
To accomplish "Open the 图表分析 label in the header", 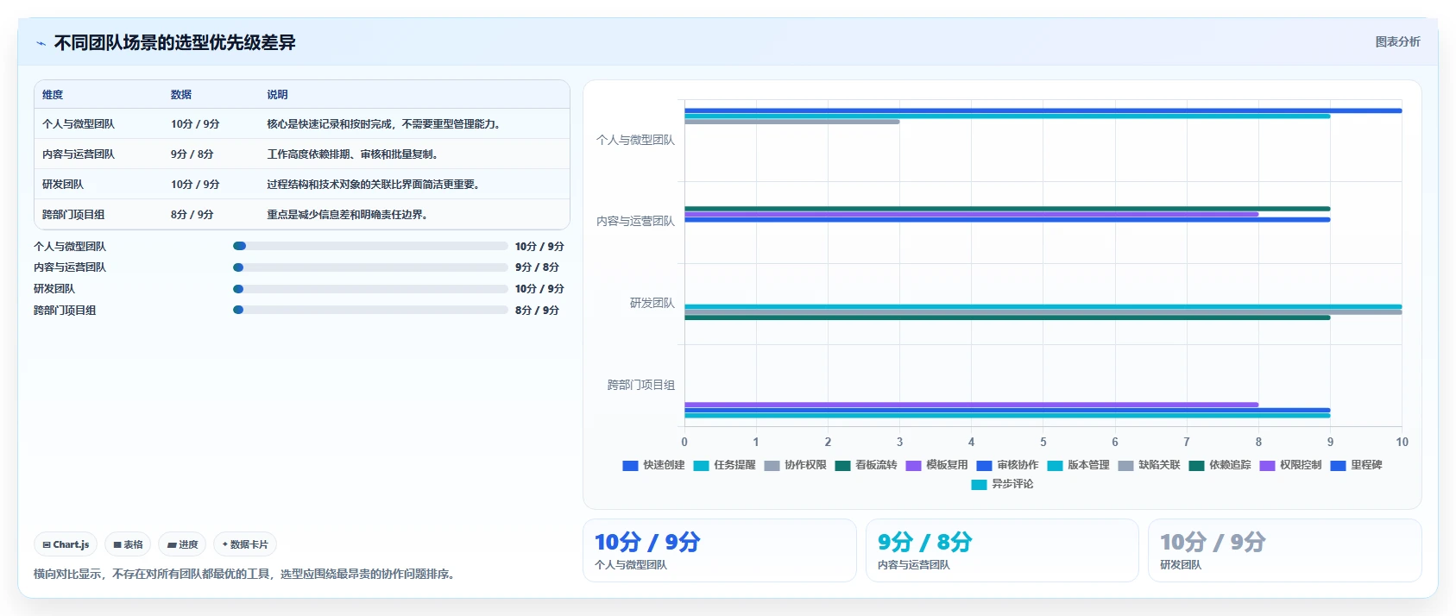I will click(1397, 41).
